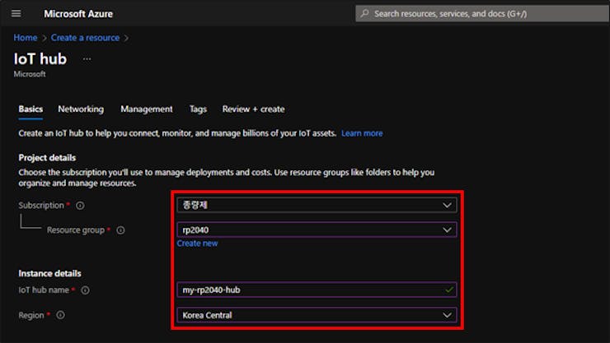Click Create a resource breadcrumb link

85,38
